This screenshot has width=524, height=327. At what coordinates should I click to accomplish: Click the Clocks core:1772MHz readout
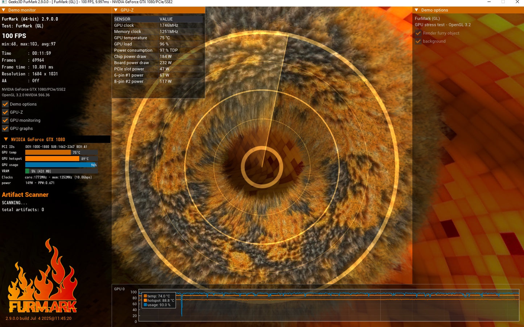58,177
